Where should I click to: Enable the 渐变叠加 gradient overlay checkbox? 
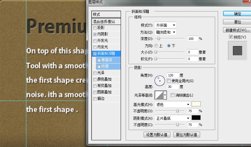pyautogui.click(x=95, y=86)
